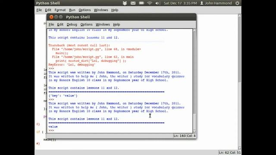Click print( nested_dict["Lol, debugging"] ) line

91,61
